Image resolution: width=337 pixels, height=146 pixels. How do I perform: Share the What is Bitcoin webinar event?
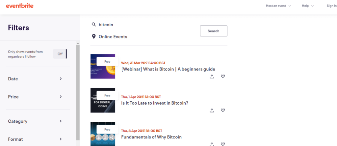(x=212, y=76)
